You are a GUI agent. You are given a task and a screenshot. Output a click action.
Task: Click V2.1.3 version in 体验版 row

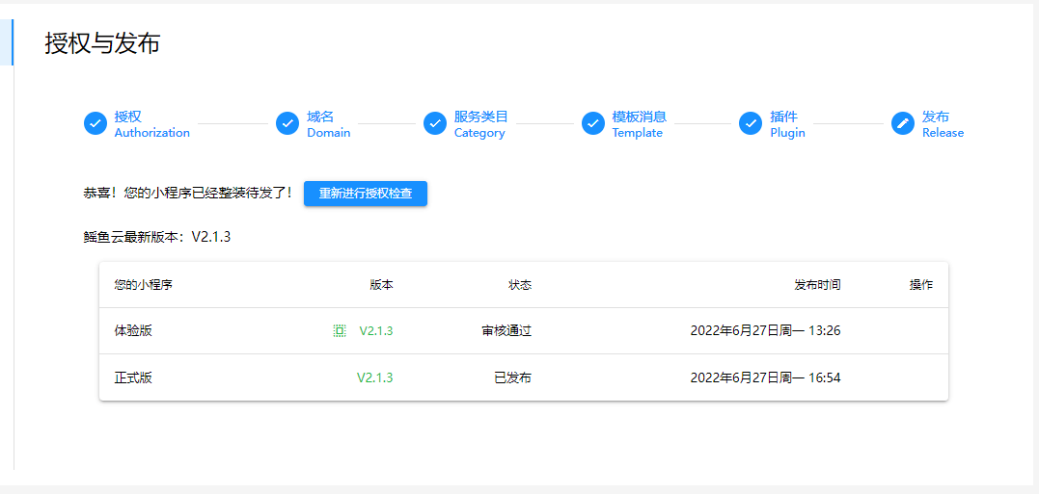tap(376, 331)
